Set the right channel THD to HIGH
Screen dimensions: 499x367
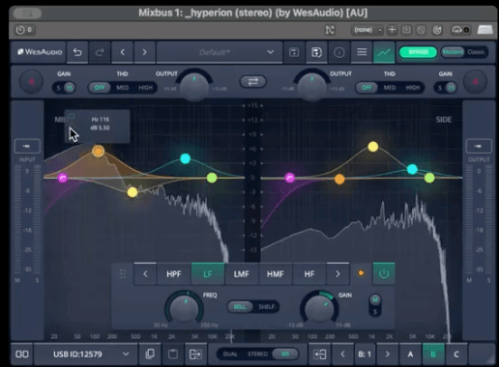pos(413,88)
